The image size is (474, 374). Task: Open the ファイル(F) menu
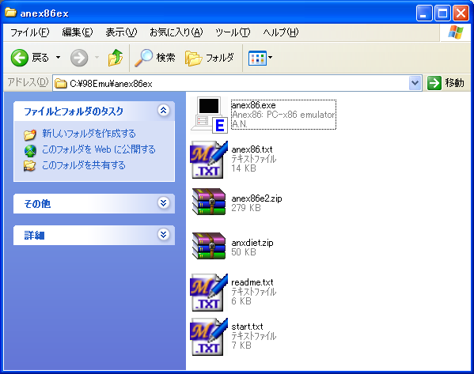(x=29, y=32)
